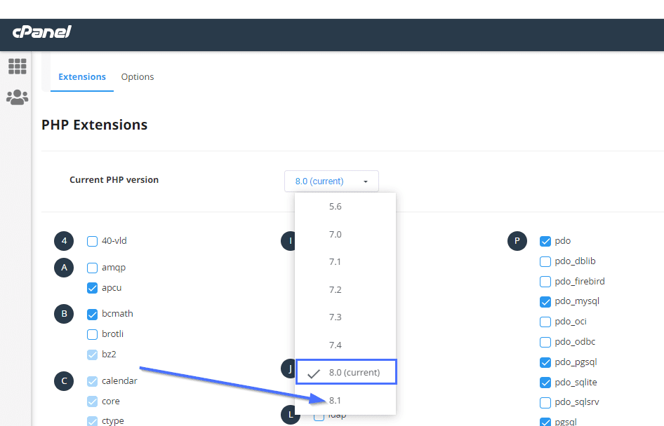This screenshot has width=664, height=426.
Task: Open the user manager icon in sidebar
Action: 18,97
